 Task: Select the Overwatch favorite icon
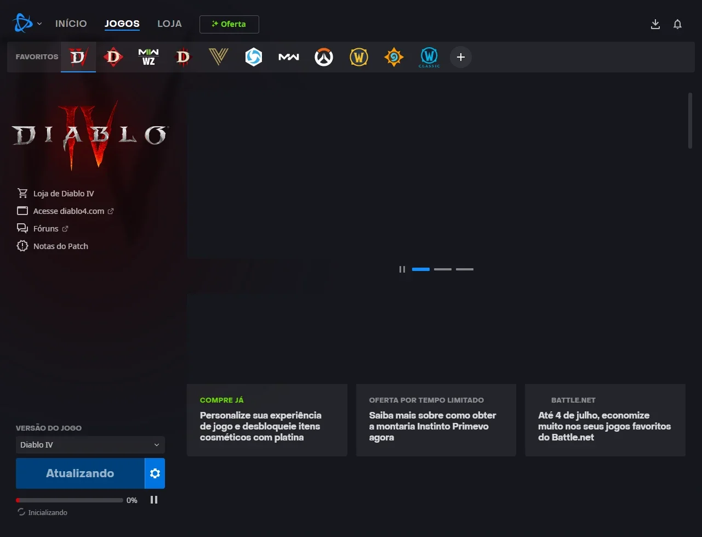click(324, 56)
